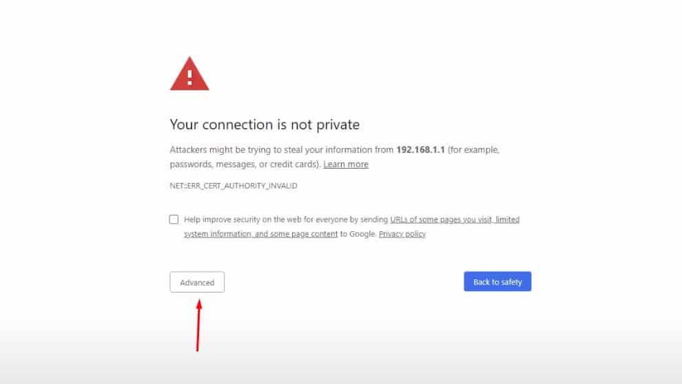Click the Your connection is not private heading
The image size is (682, 384).
pyautogui.click(x=265, y=125)
